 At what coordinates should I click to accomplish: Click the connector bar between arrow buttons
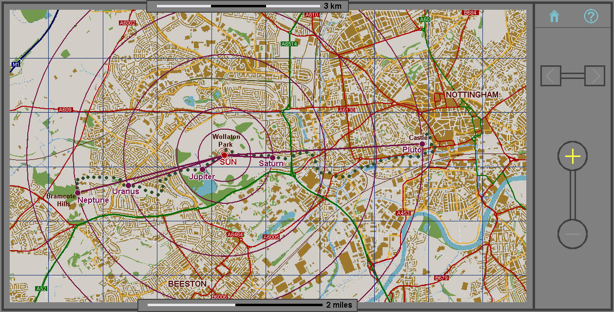573,76
